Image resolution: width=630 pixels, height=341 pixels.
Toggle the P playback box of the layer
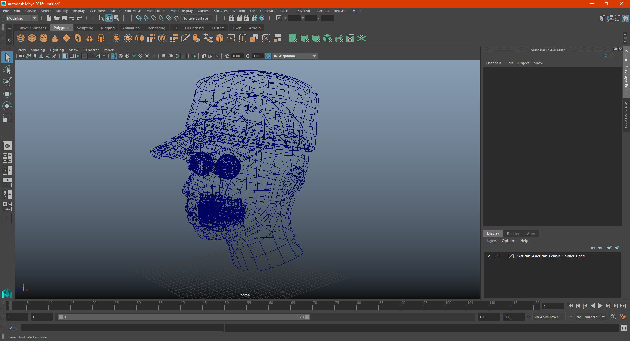coord(496,256)
